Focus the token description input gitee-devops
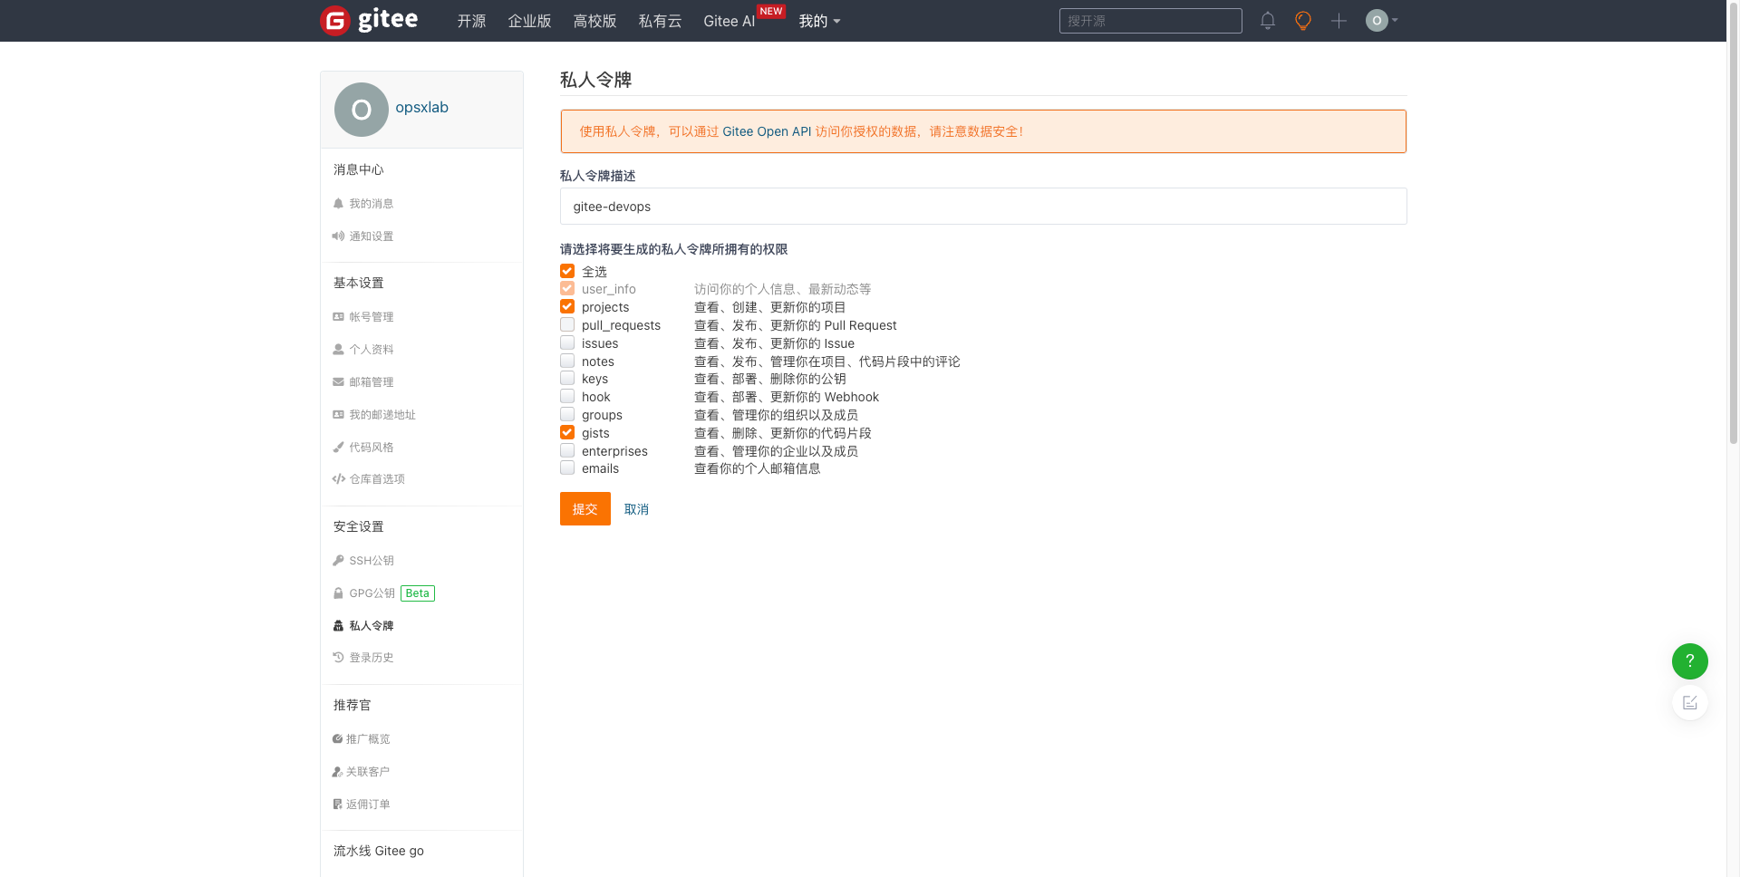The width and height of the screenshot is (1740, 877). tap(983, 207)
